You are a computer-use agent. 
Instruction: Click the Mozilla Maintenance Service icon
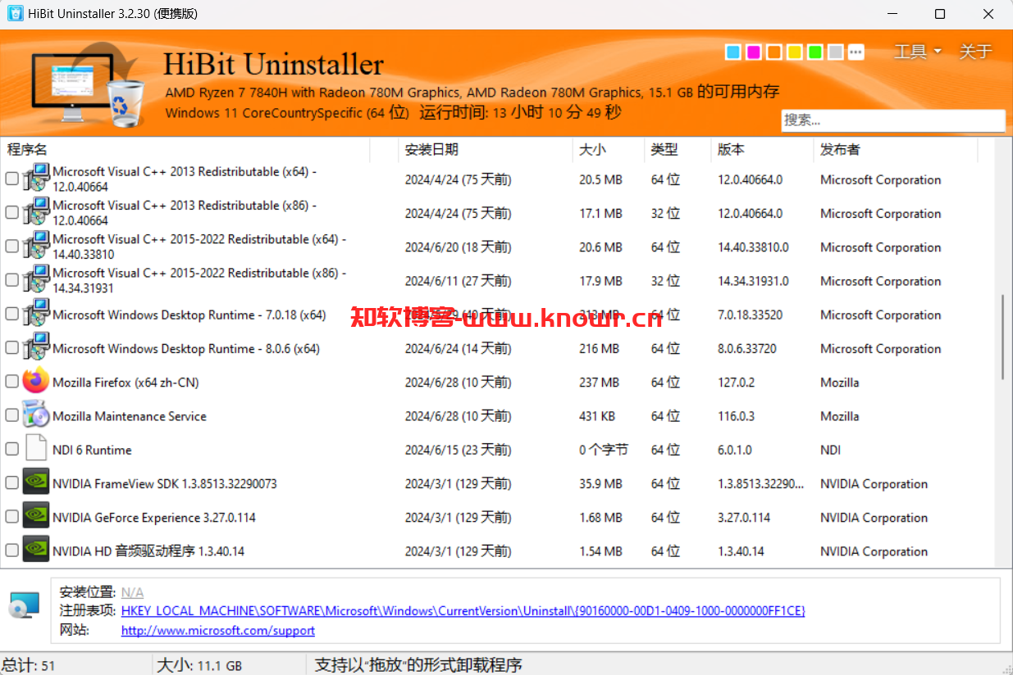36,415
